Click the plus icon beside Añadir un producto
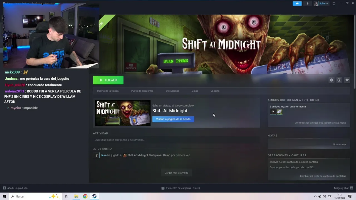 coord(4,188)
